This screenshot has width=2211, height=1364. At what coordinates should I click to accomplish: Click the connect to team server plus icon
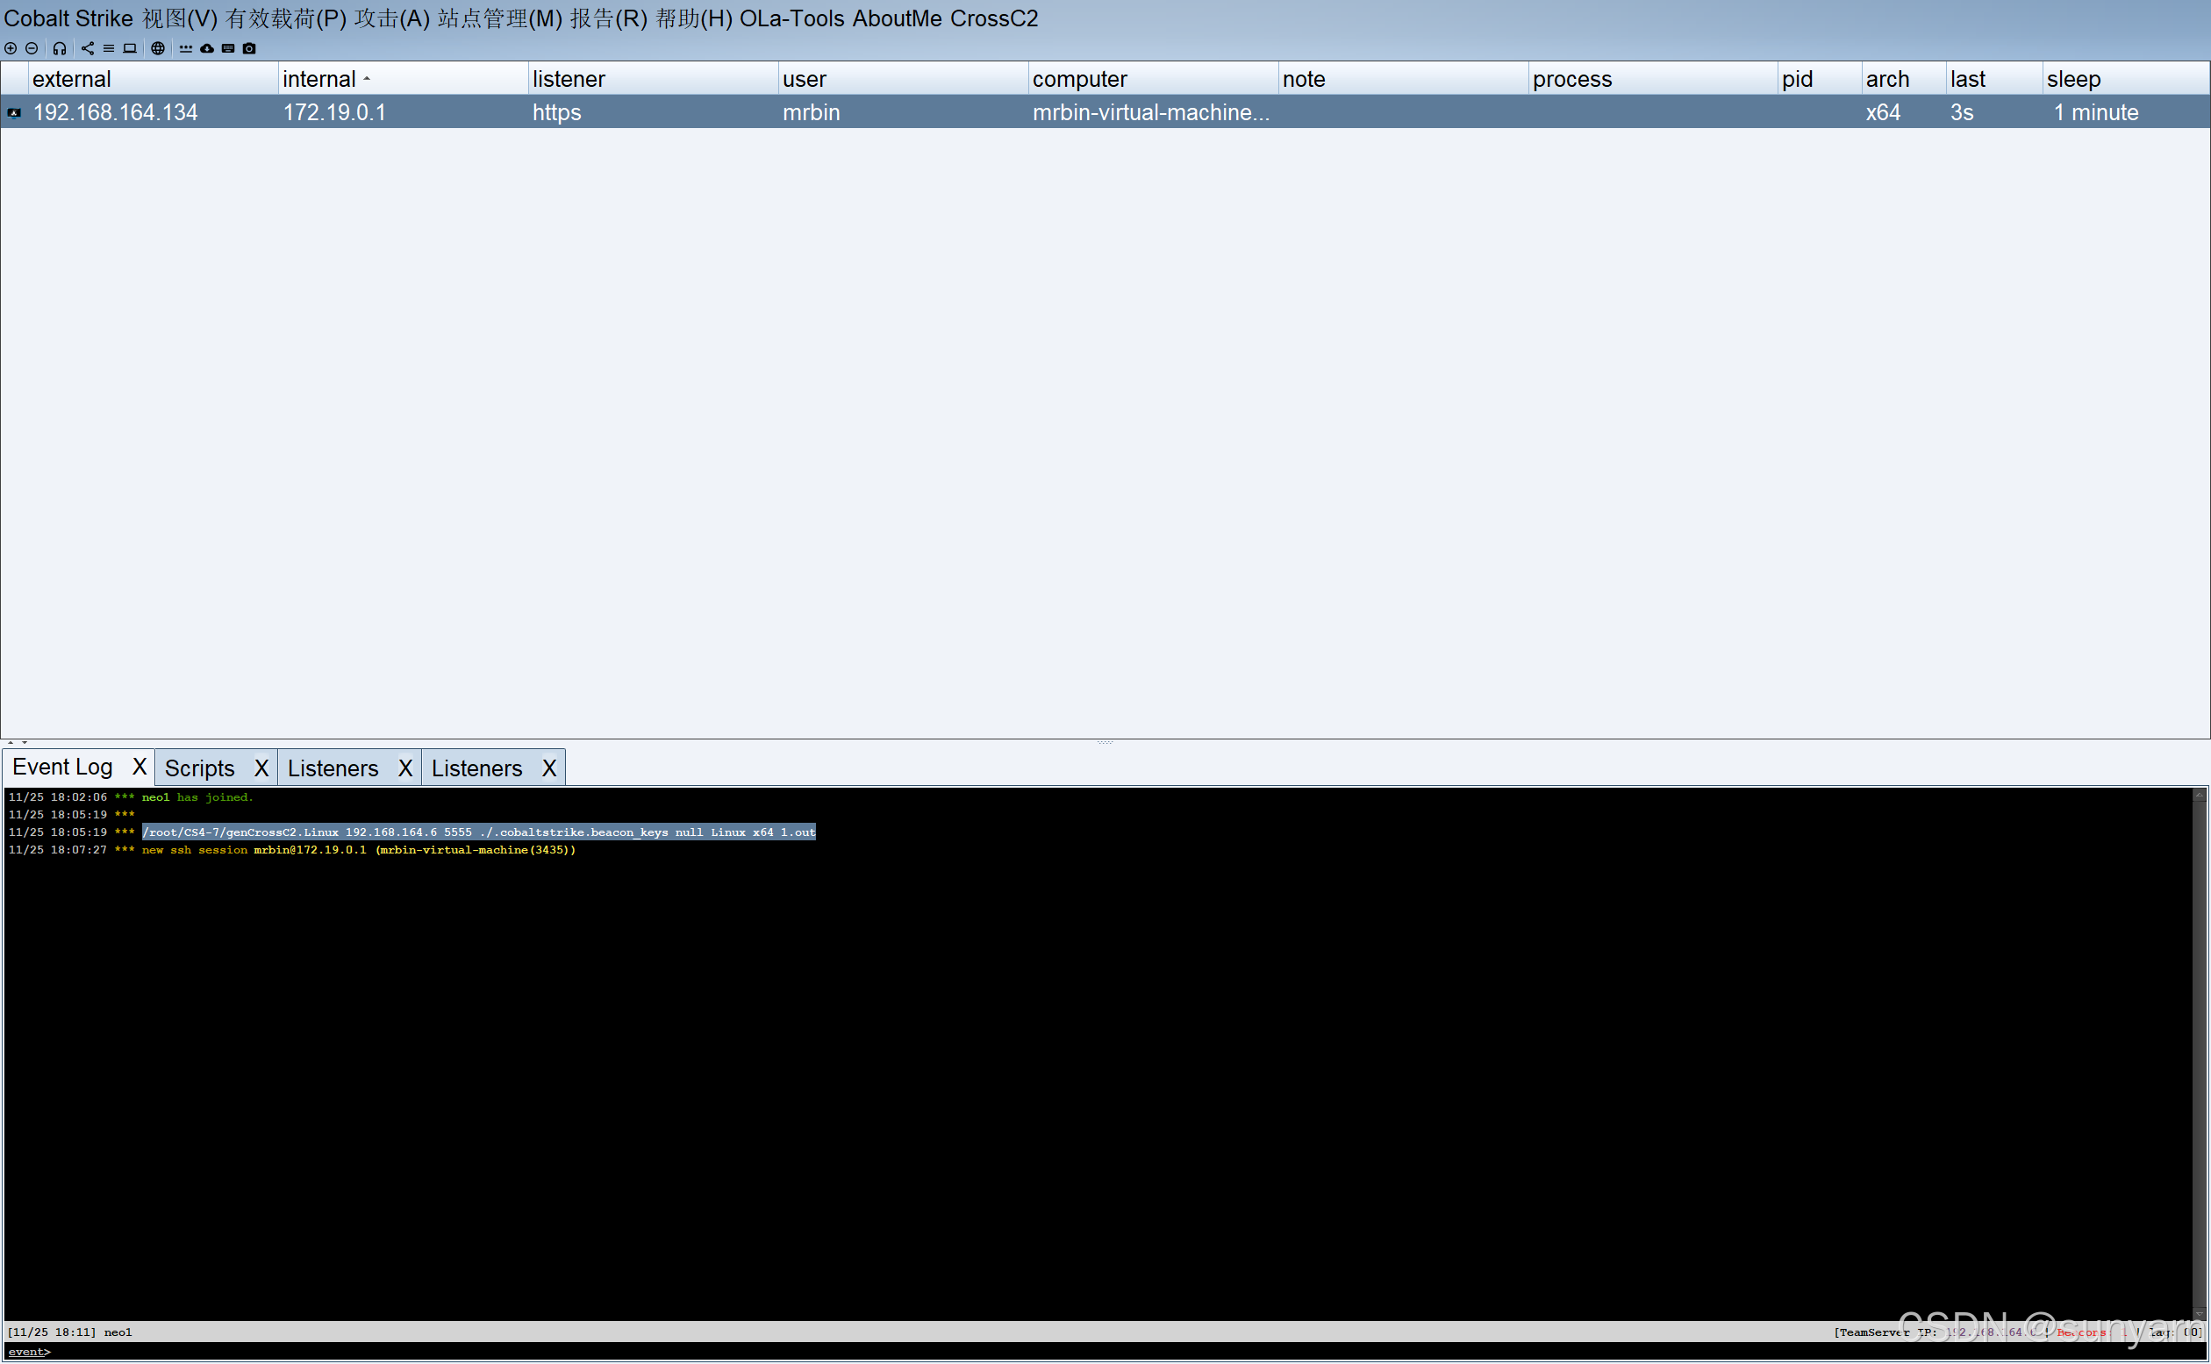(11, 49)
